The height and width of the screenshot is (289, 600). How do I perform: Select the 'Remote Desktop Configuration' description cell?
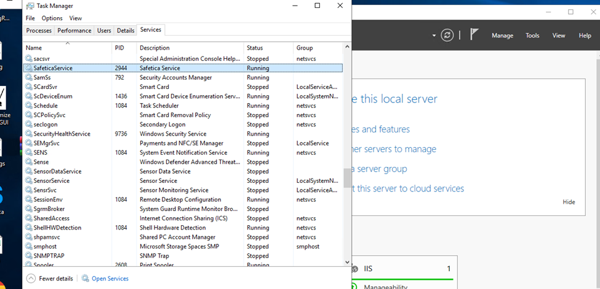pyautogui.click(x=180, y=199)
